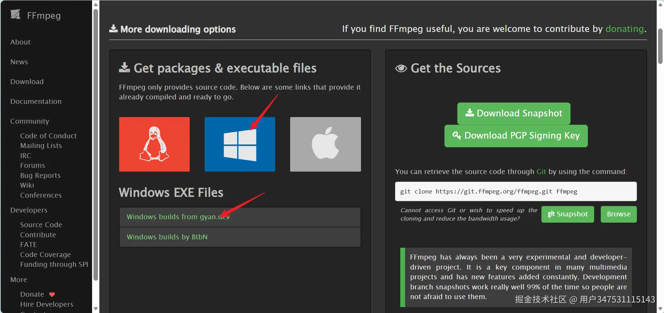
Task: Click the main page scrollbar thumb
Action: [660, 46]
